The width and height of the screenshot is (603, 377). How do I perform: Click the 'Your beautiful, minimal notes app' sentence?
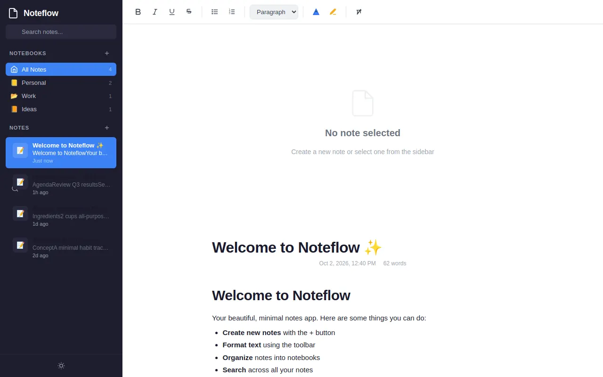[x=319, y=318]
